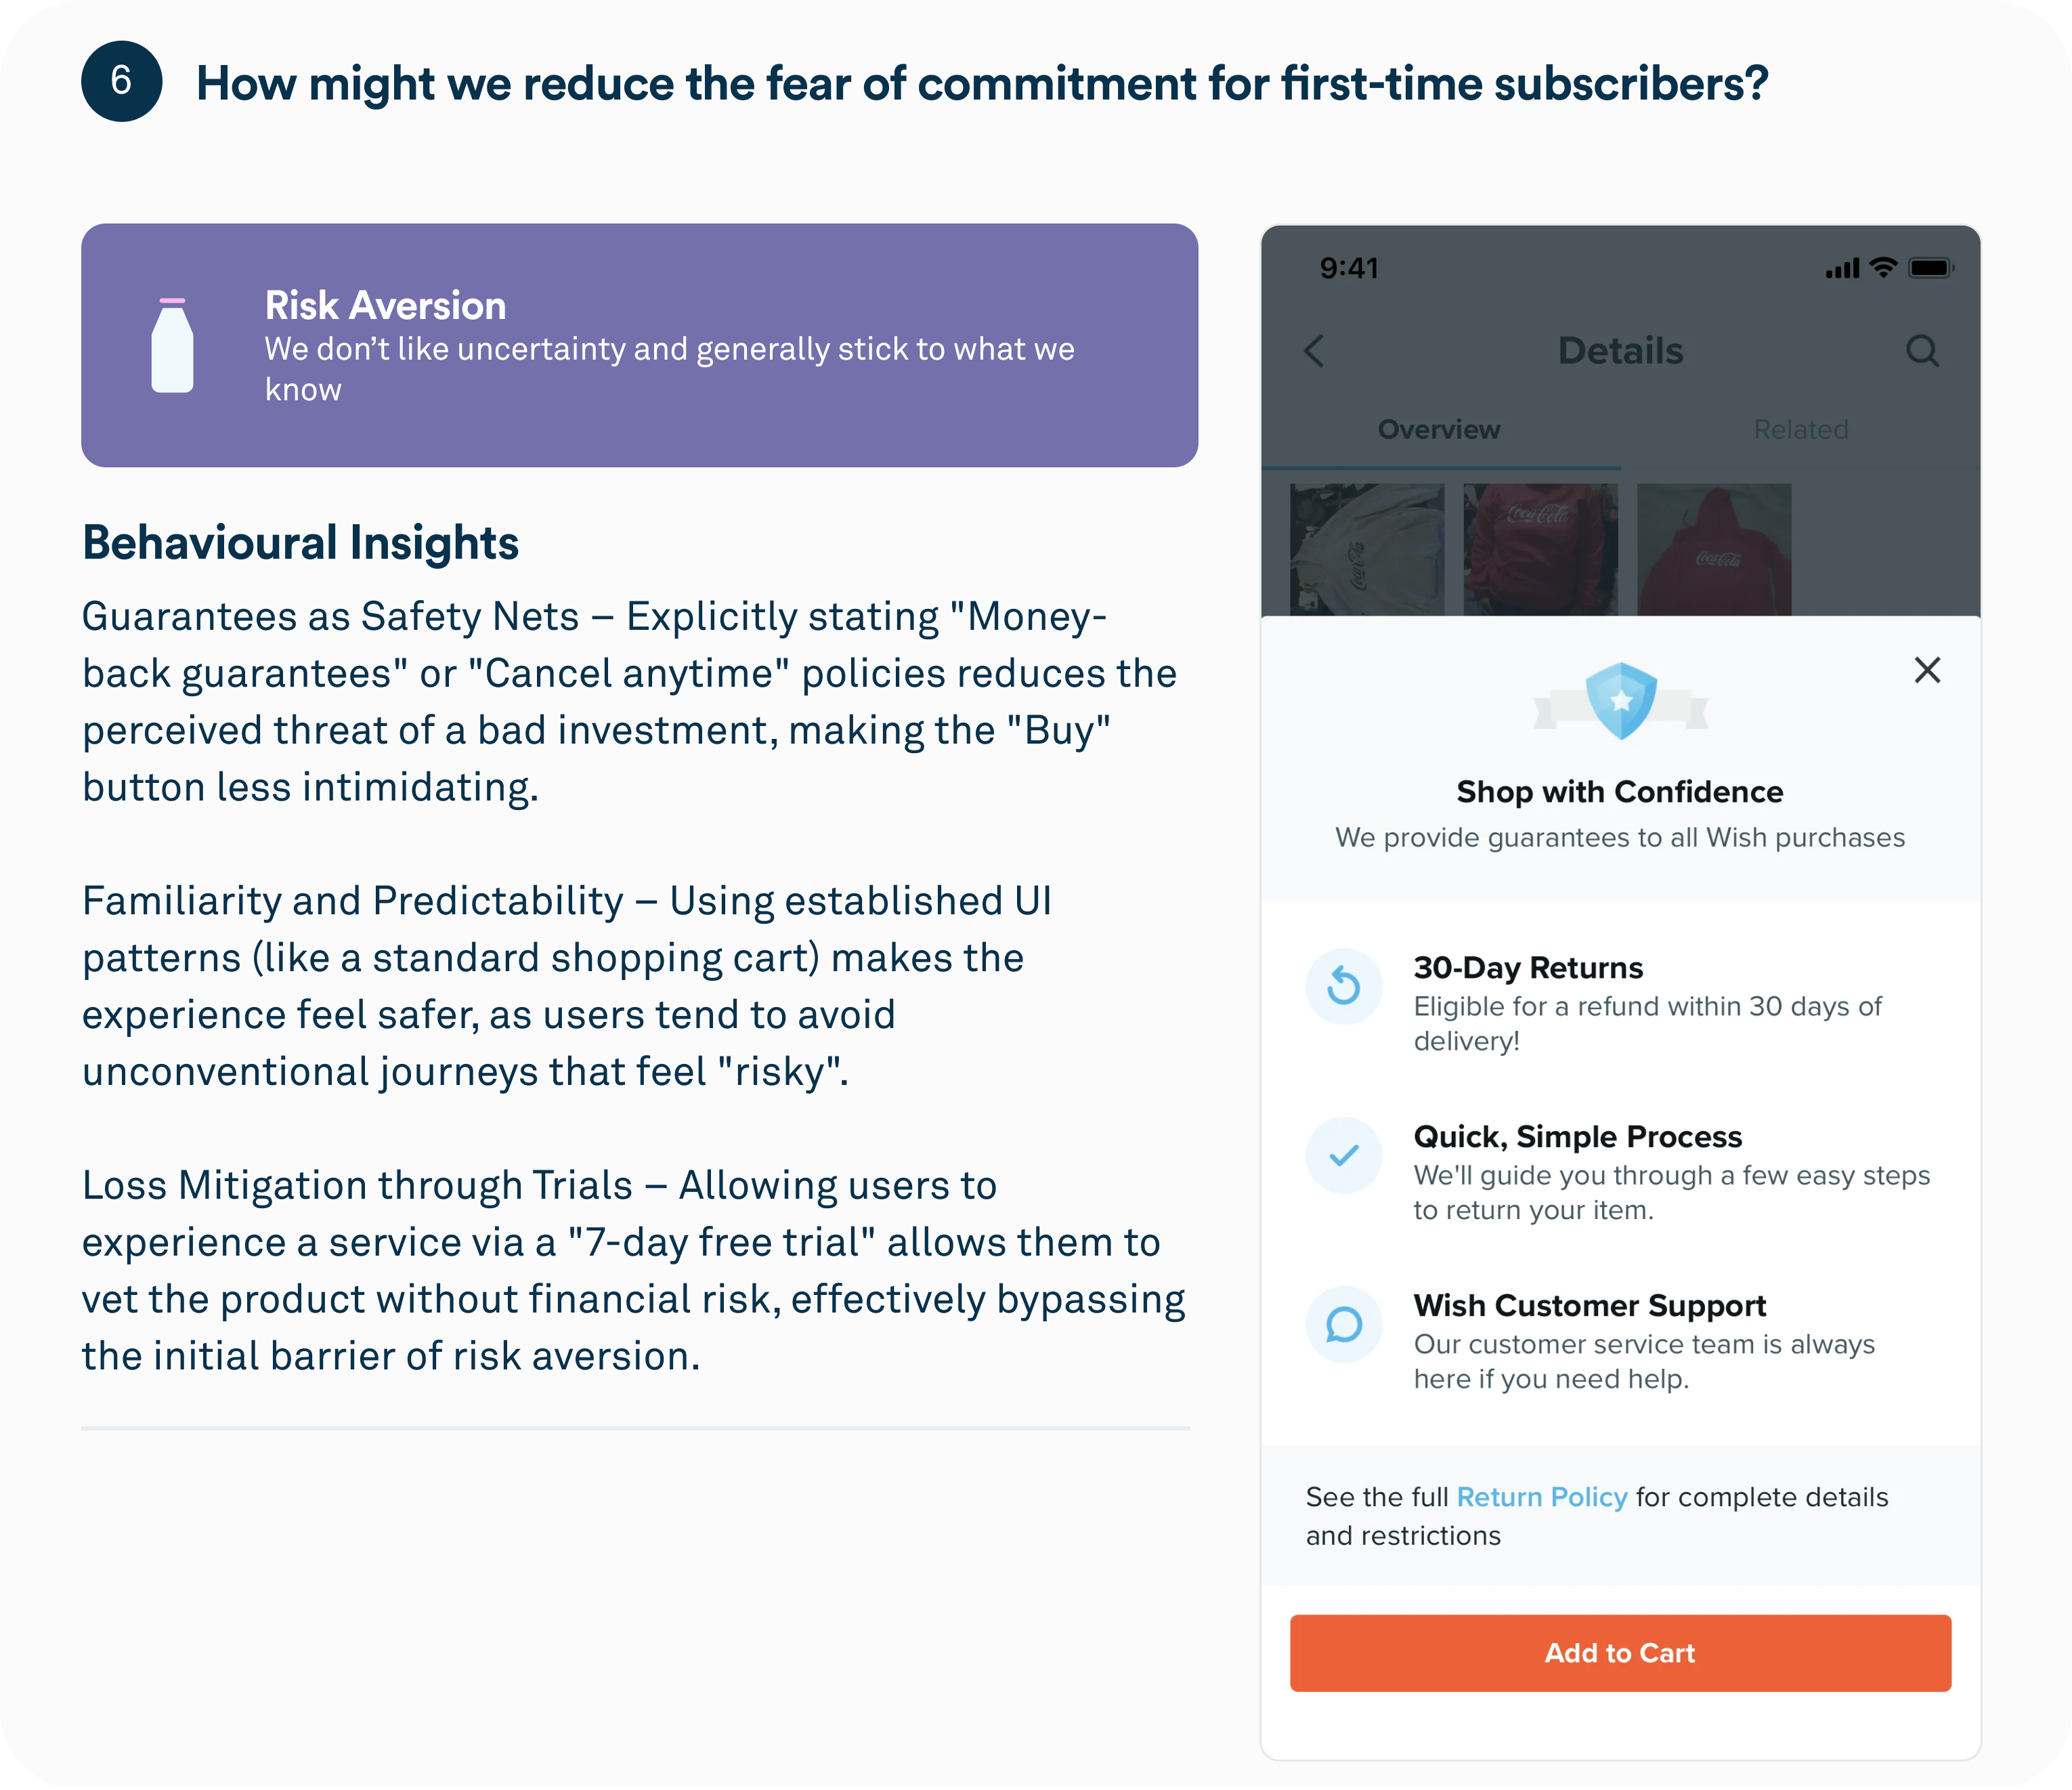Switch to the Related tab
This screenshot has width=2072, height=1790.
1800,430
